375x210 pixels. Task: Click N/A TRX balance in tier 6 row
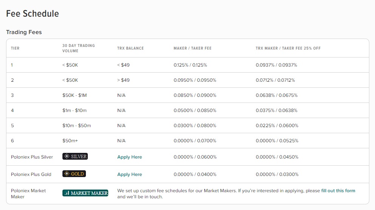tap(121, 141)
